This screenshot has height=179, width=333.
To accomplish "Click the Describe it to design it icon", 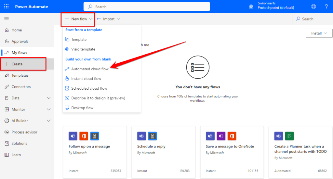I will (67, 98).
